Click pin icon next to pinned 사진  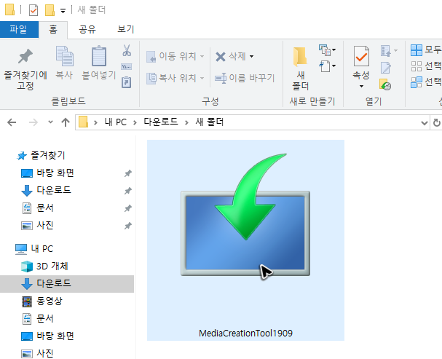(128, 226)
